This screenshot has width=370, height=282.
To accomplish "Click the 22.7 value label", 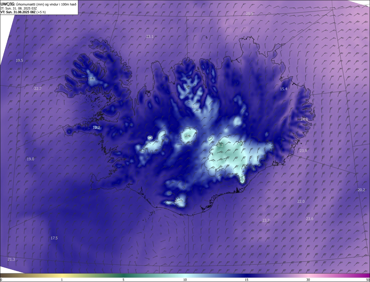I will 38,89.
